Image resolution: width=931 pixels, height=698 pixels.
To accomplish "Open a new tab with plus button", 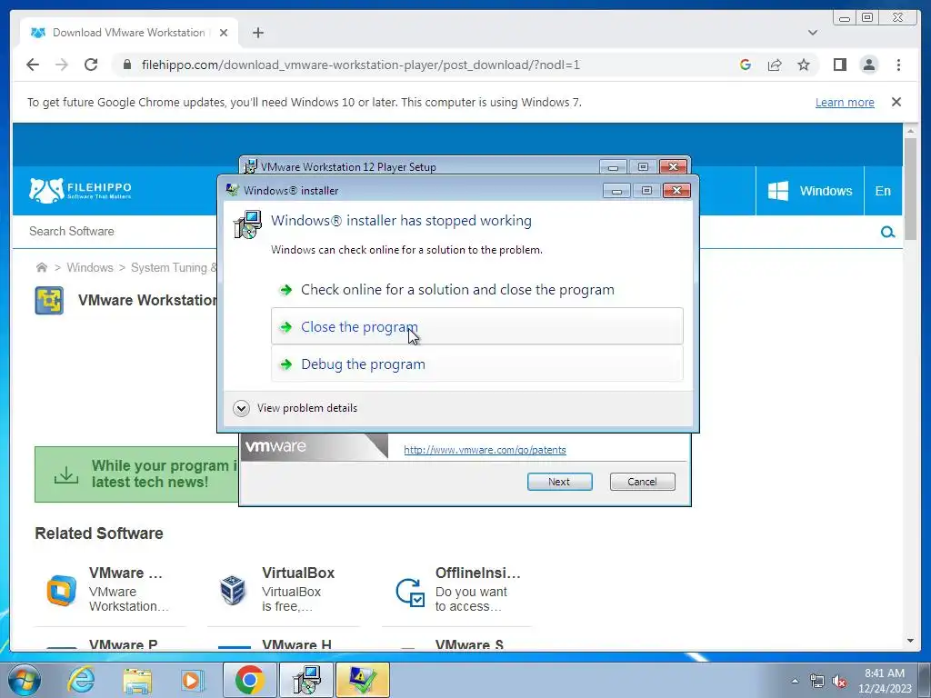I will (257, 33).
